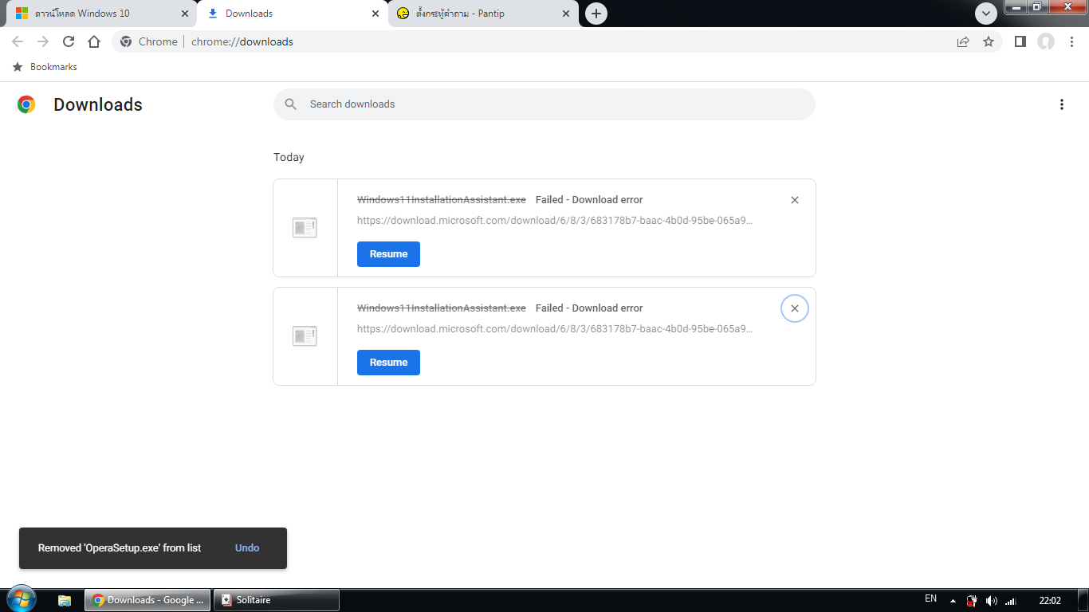The height and width of the screenshot is (612, 1089).
Task: Click the second file name Windows11InstallationAssistant.exe
Action: [x=442, y=308]
